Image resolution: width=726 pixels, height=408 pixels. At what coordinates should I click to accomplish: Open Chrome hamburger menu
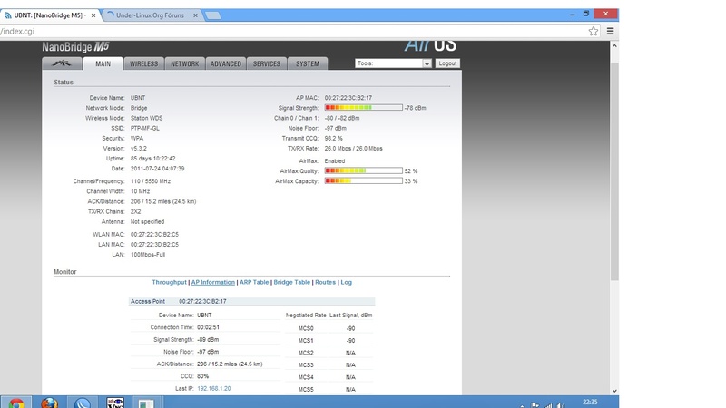pyautogui.click(x=610, y=32)
